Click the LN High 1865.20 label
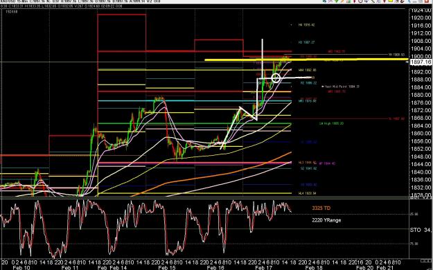The width and height of the screenshot is (433, 270). point(331,123)
